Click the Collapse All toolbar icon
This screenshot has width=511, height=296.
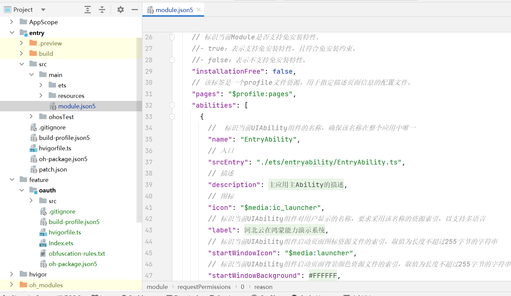(x=102, y=10)
